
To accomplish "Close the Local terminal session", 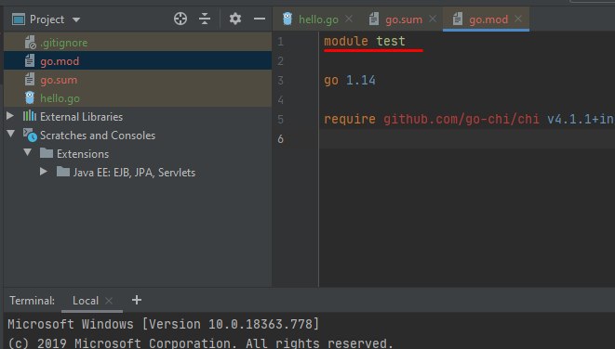I will click(x=109, y=301).
